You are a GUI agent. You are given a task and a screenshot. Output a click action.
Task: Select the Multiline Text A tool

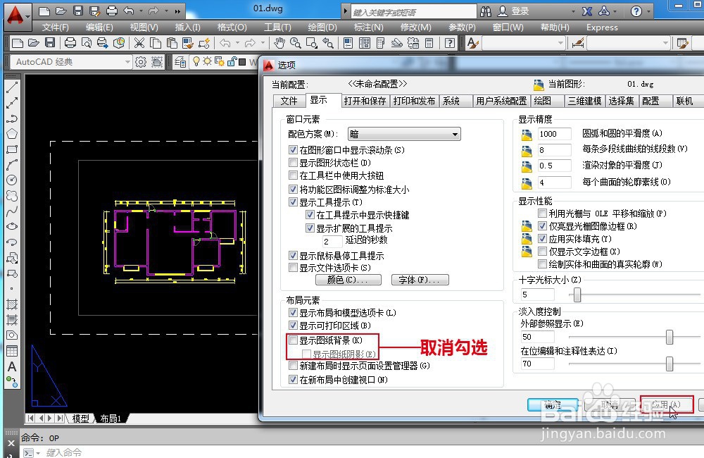point(12,366)
